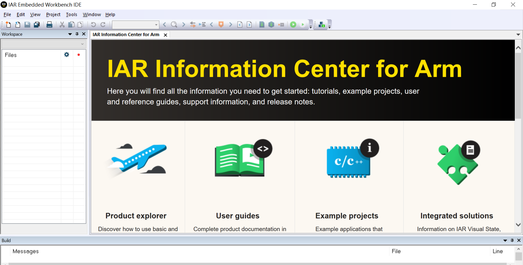Open the editor tab list dropdown arrow
This screenshot has height=265, width=523.
coord(518,35)
